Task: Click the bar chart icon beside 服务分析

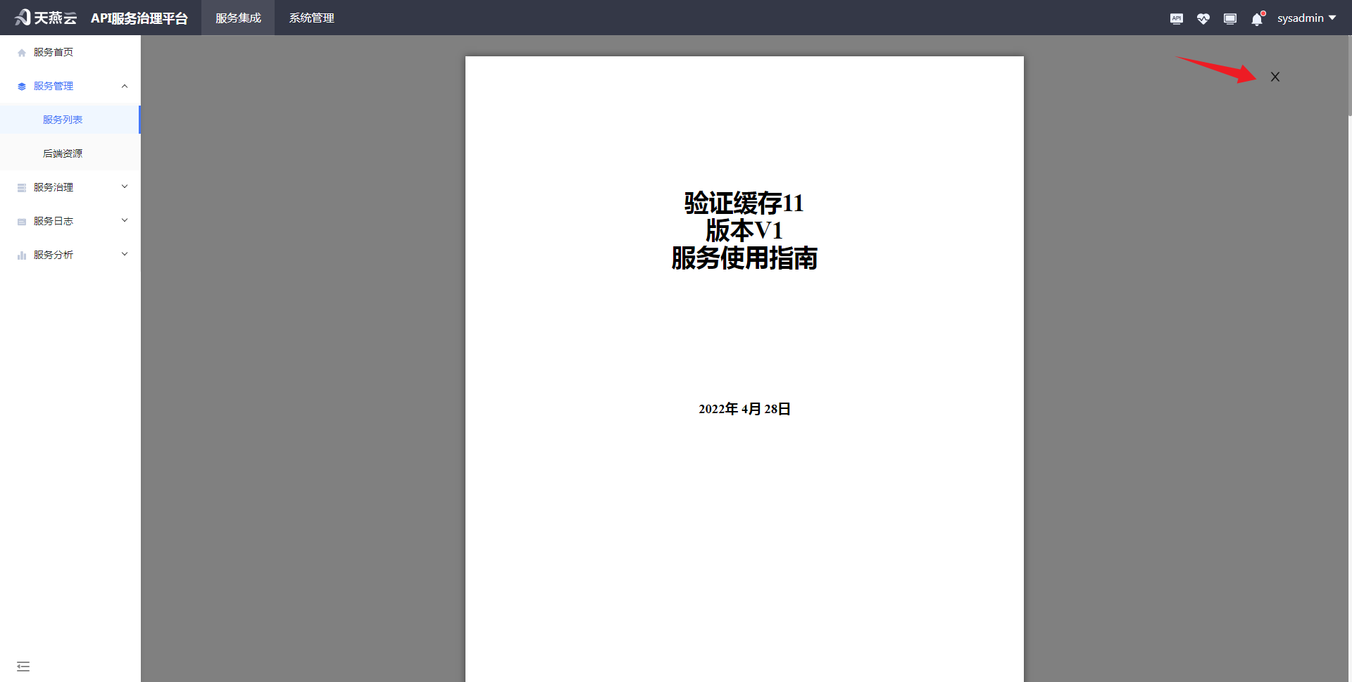Action: coord(22,255)
